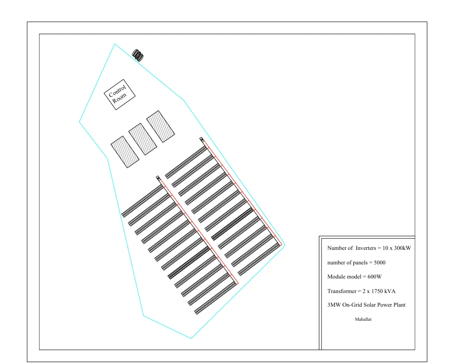Select the 'Mahallat' location label
470x363 pixels.
[363, 319]
